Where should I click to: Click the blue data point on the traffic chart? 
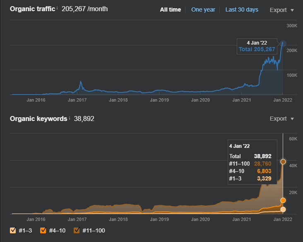(283, 43)
